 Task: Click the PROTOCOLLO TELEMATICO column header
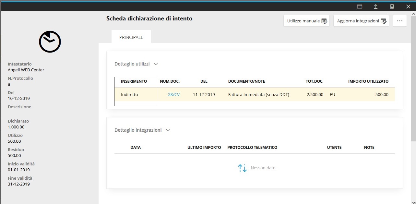252,148
